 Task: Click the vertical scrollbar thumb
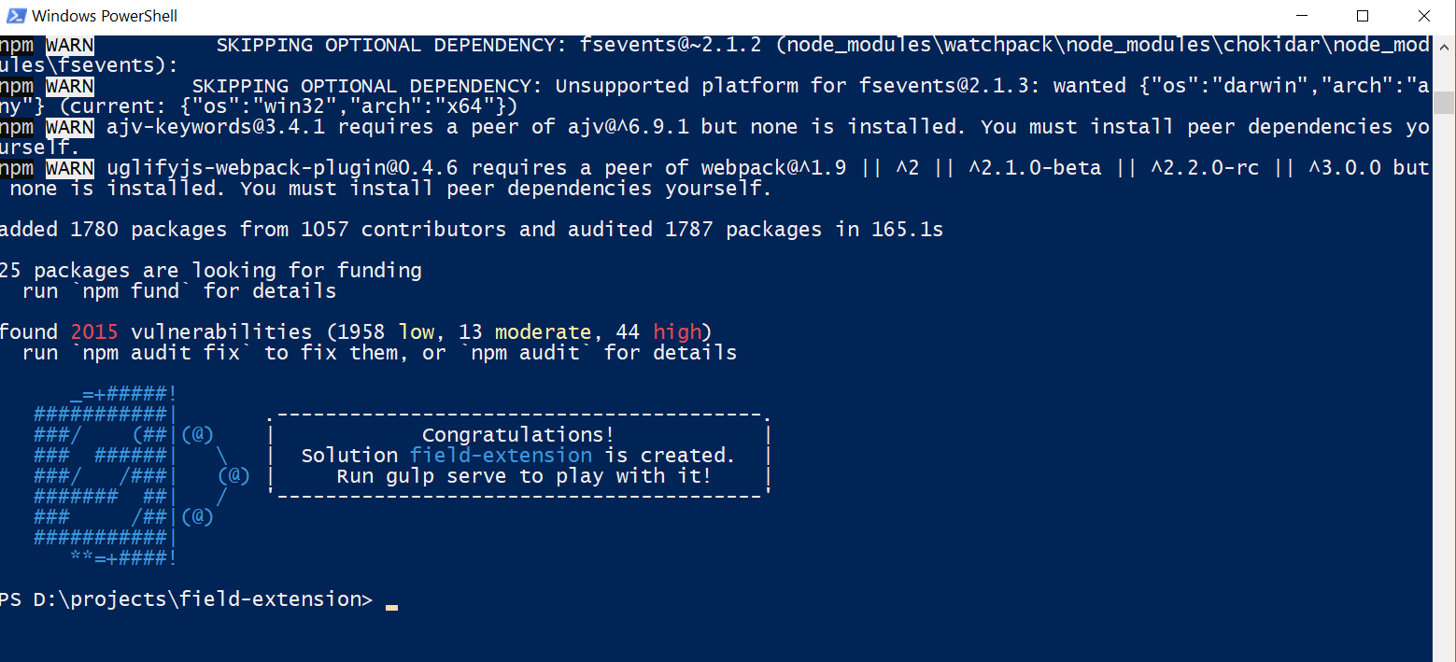pos(1444,102)
